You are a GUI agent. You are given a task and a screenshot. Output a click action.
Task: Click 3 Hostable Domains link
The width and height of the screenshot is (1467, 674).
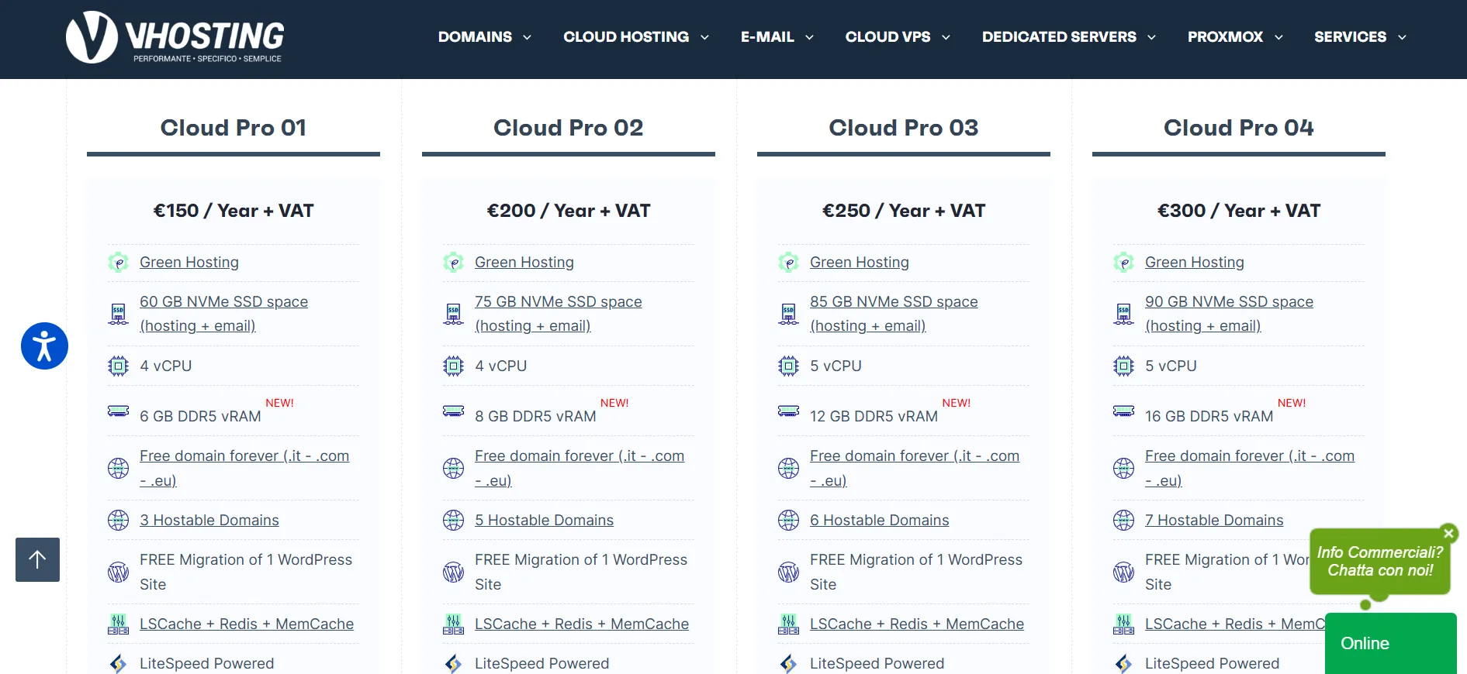pyautogui.click(x=209, y=520)
